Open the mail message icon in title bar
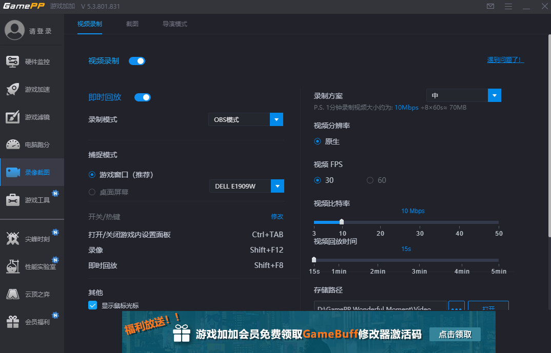The image size is (551, 353). click(490, 7)
